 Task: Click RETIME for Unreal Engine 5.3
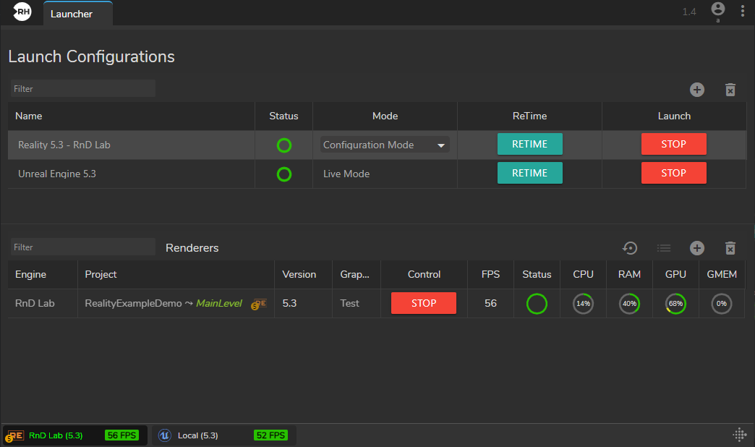[x=529, y=173]
